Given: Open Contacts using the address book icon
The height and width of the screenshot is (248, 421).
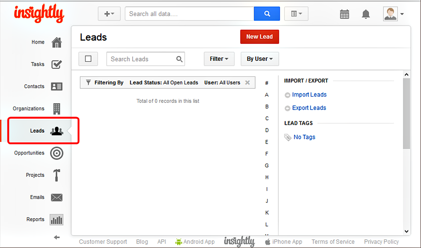Looking at the screenshot, I should pos(56,86).
